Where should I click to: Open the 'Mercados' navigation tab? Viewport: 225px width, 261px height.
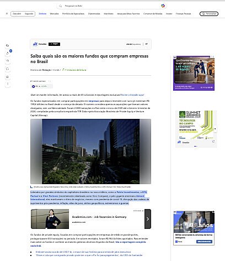coord(54,14)
